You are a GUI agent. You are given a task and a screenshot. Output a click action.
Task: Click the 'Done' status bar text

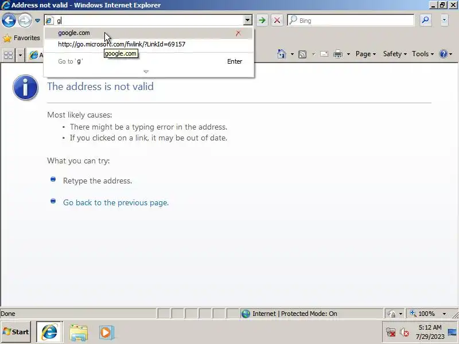pyautogui.click(x=8, y=314)
